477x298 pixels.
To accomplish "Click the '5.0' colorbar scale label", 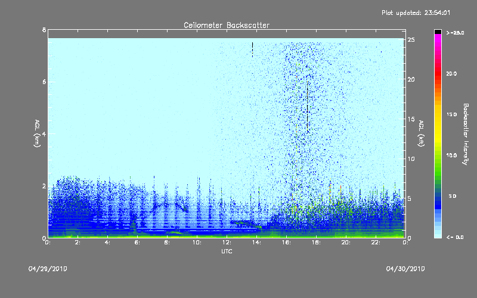I will (x=453, y=197).
